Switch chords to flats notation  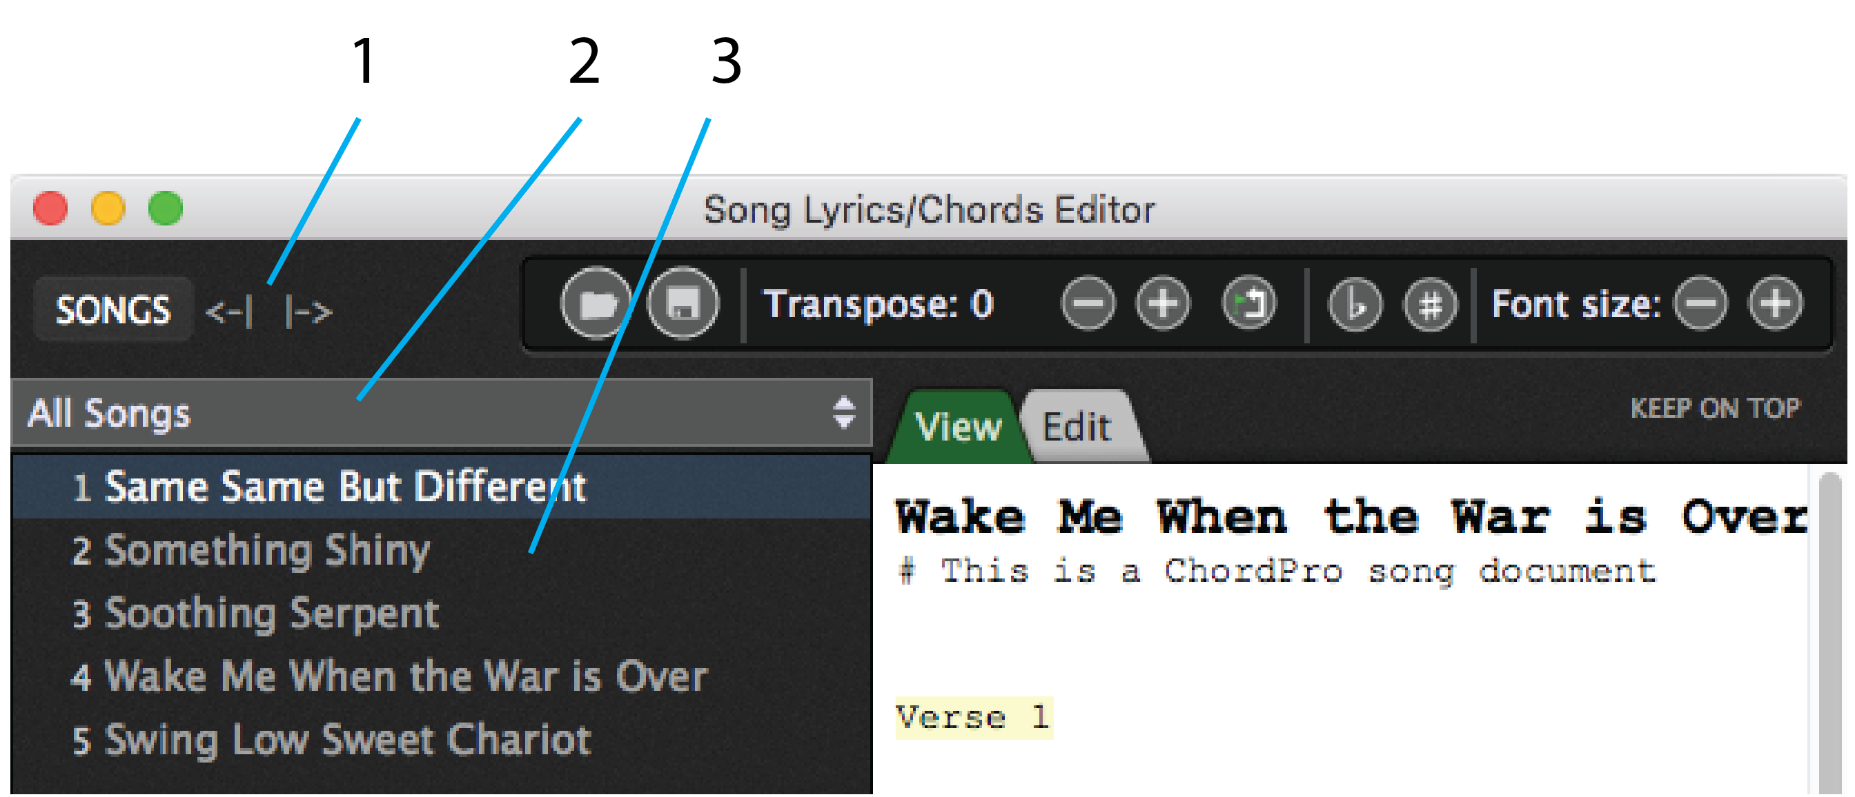1355,305
